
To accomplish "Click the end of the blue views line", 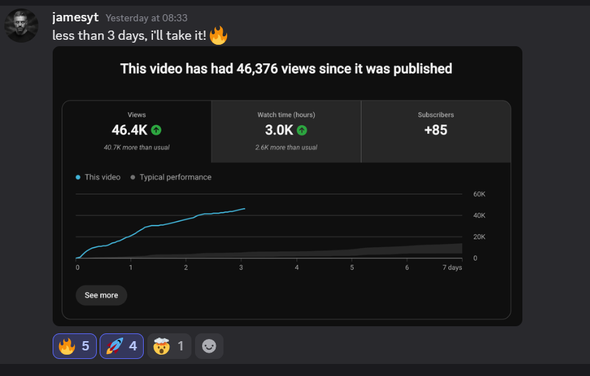I will pos(245,208).
